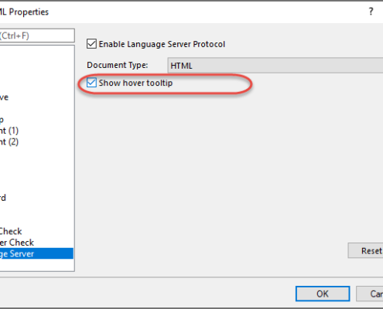Image resolution: width=383 pixels, height=309 pixels.
Task: Toggle the Show hover tooltip checkbox
Action: pos(91,83)
